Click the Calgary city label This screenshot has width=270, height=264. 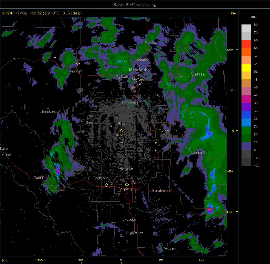(125, 189)
